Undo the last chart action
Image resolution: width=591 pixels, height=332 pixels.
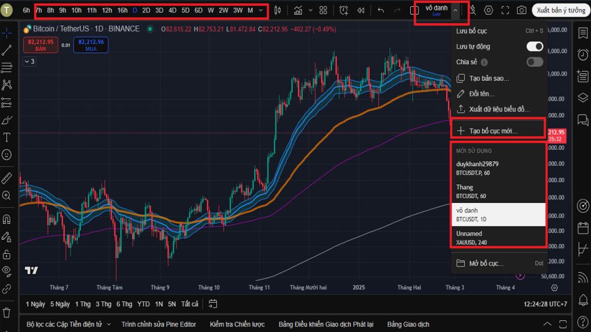click(x=381, y=10)
